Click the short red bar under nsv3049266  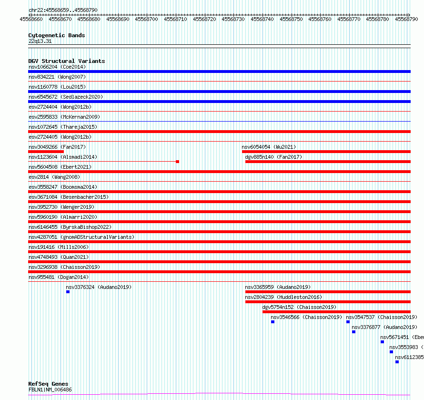[x=46, y=152]
